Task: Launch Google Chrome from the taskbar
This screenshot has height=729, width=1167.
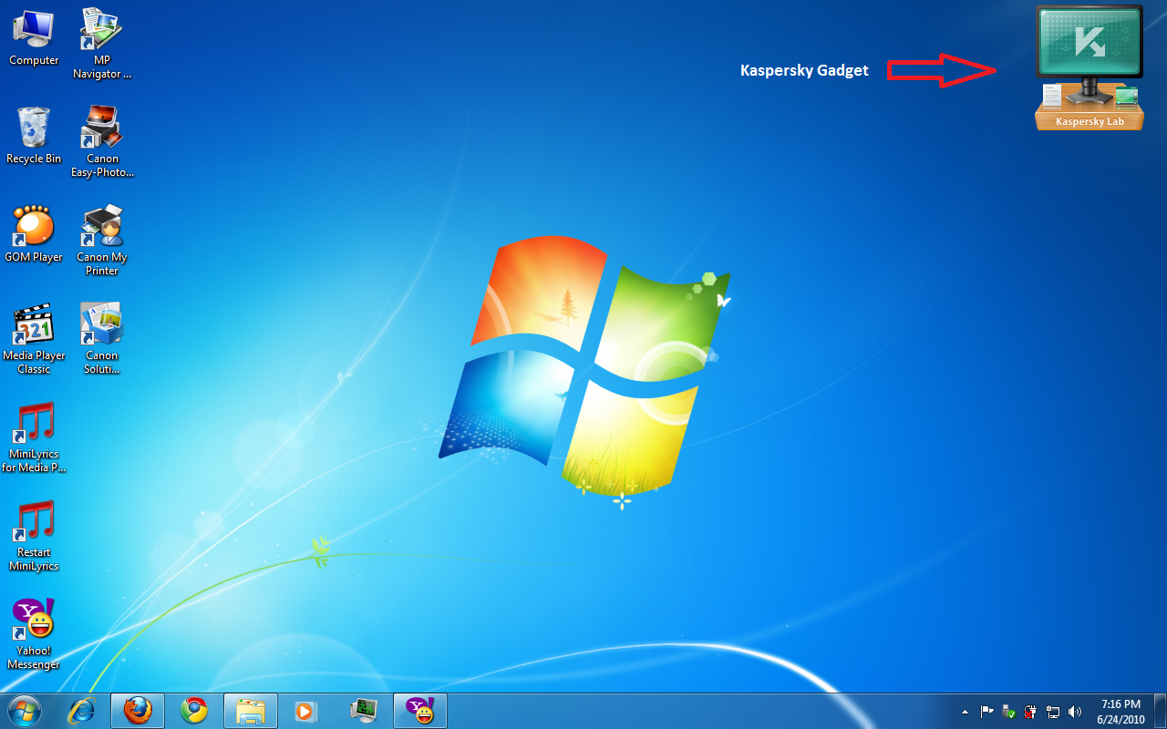Action: 194,710
